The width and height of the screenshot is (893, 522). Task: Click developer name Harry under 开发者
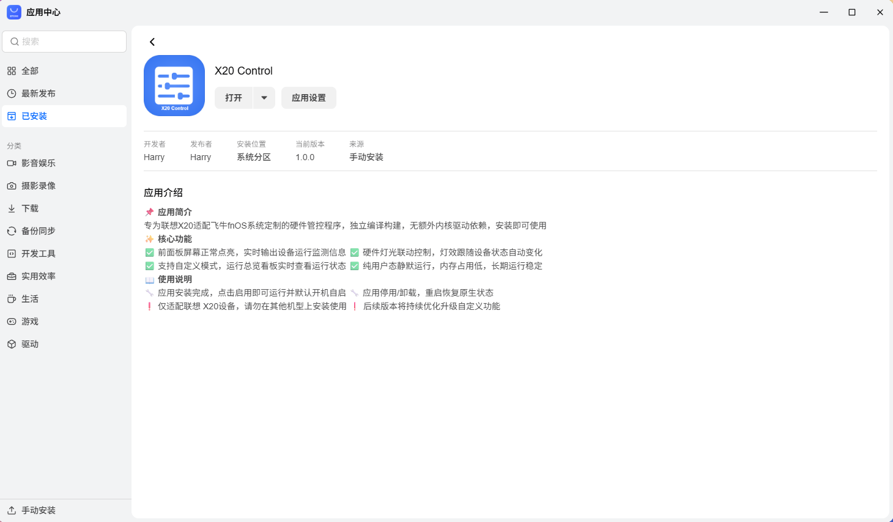pos(154,157)
